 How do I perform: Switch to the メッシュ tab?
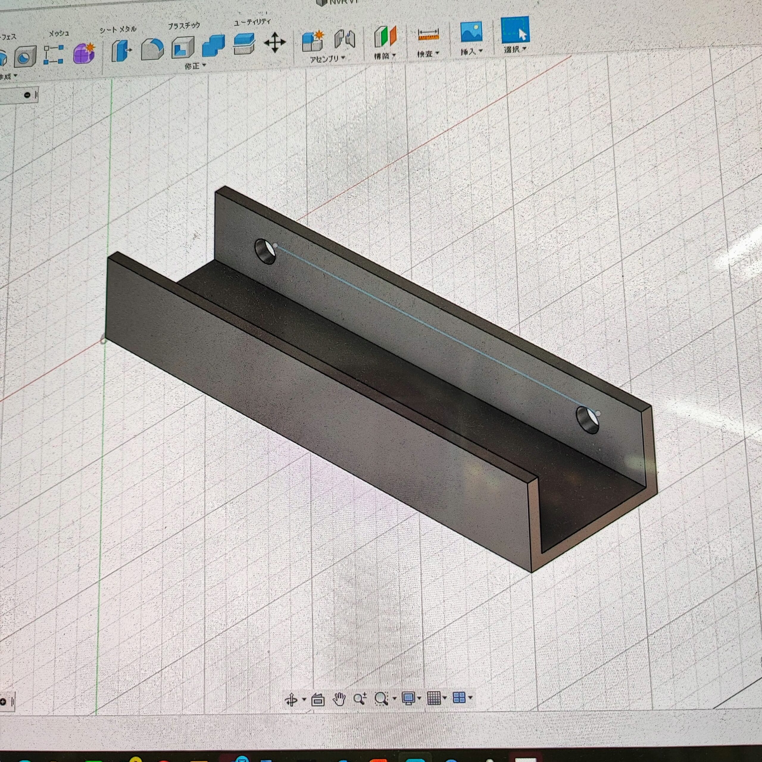[x=59, y=34]
